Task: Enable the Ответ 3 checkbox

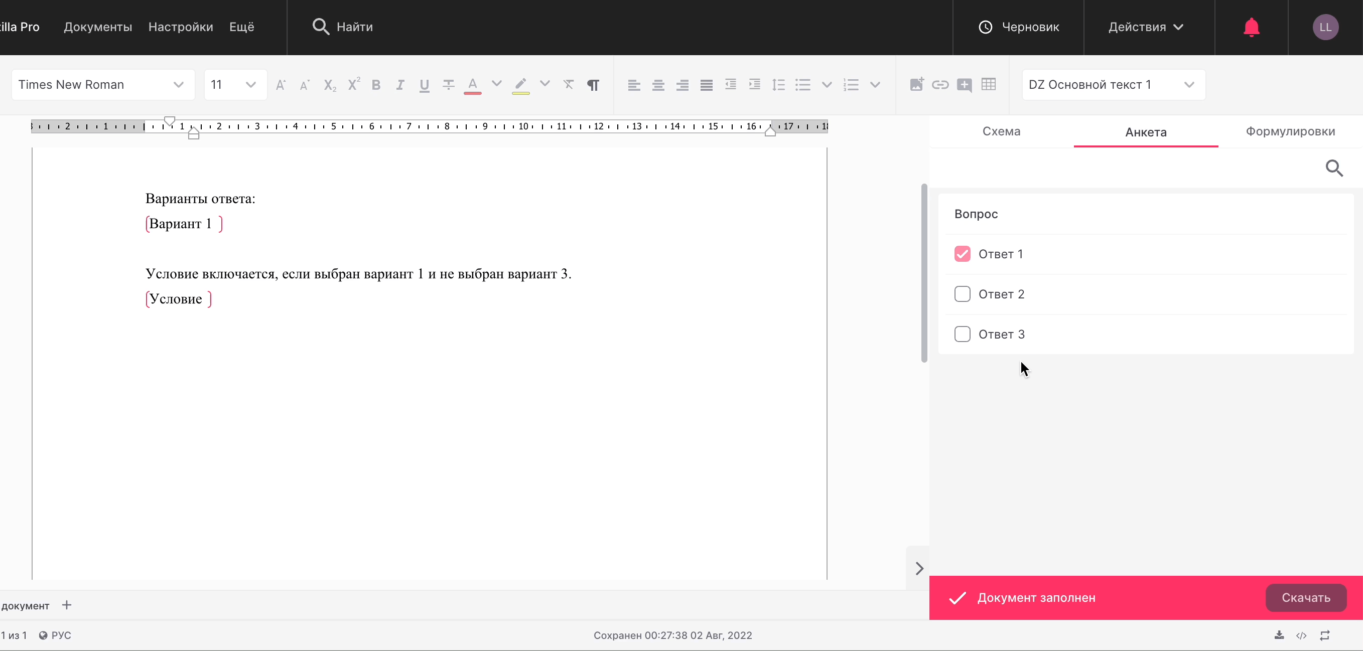Action: pyautogui.click(x=962, y=334)
